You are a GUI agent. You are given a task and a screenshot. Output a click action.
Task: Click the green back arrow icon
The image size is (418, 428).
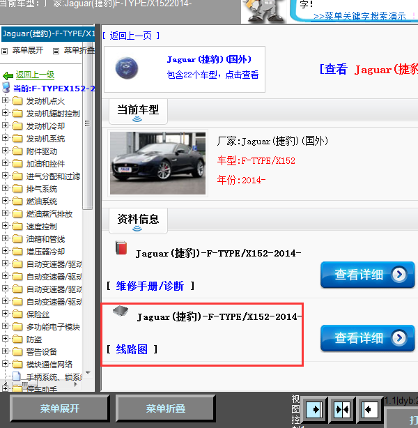point(8,75)
